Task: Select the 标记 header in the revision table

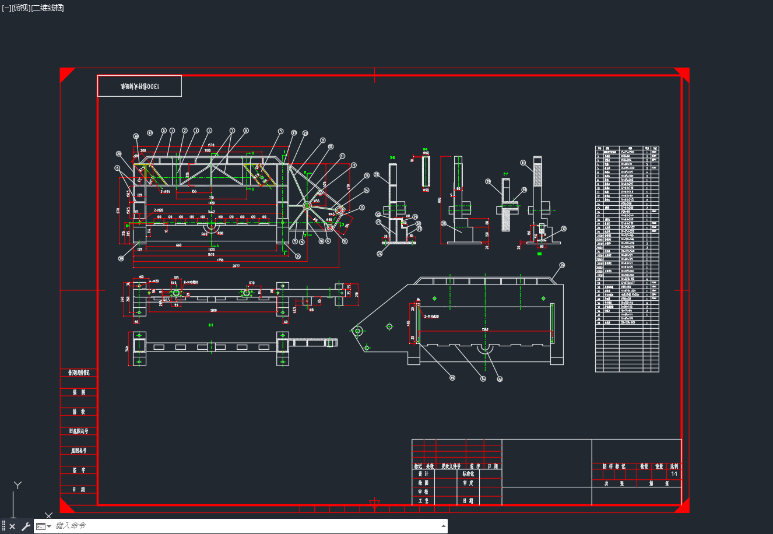Action: 418,466
